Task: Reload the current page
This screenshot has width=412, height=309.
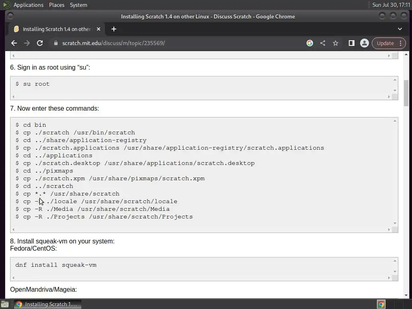Action: coord(40,43)
